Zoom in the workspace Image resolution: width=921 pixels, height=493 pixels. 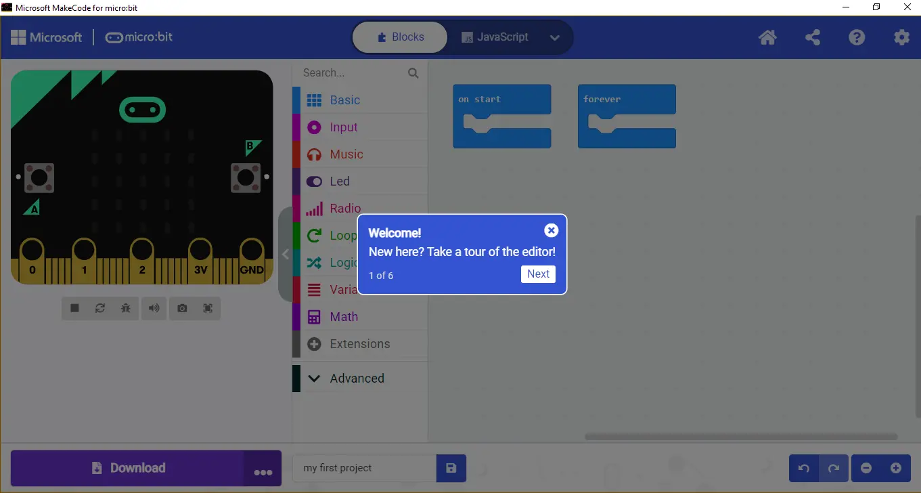click(x=896, y=468)
